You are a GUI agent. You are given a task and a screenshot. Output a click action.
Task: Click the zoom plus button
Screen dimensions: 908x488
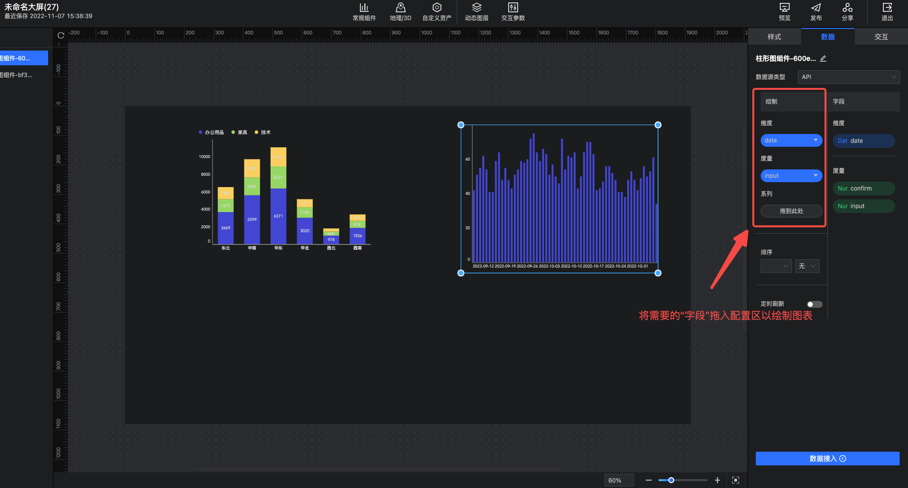coord(717,480)
